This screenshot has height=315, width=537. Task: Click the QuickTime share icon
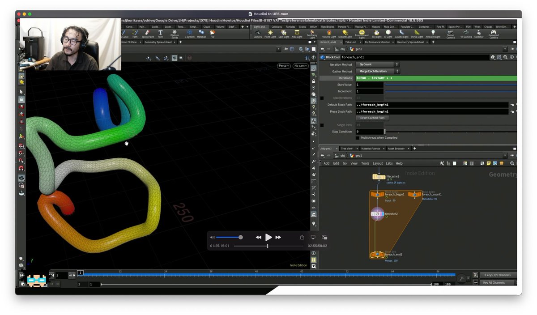point(302,237)
